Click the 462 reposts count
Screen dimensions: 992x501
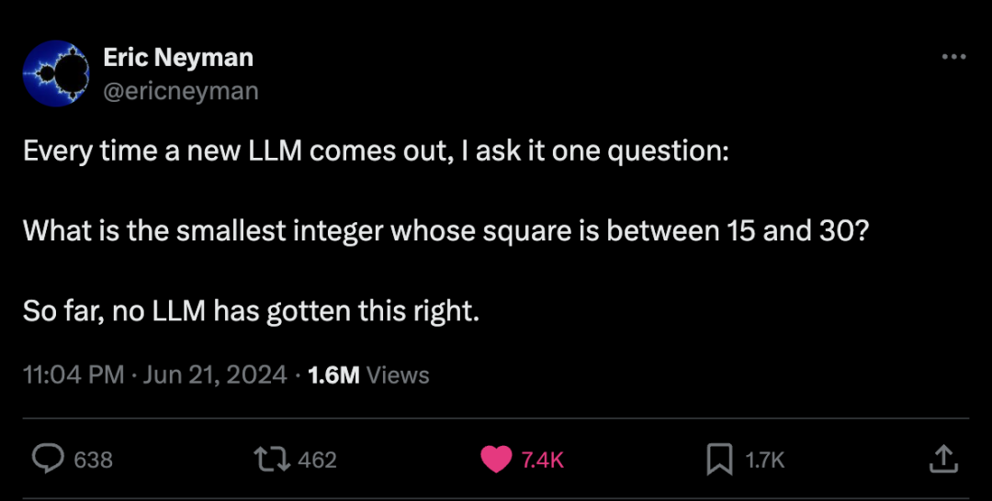(x=317, y=460)
